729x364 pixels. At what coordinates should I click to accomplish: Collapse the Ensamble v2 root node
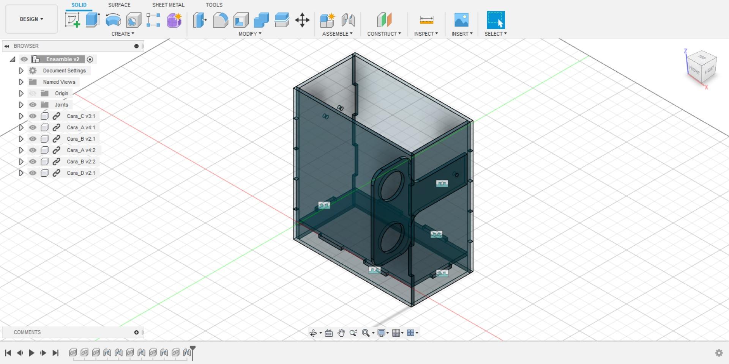(x=13, y=59)
